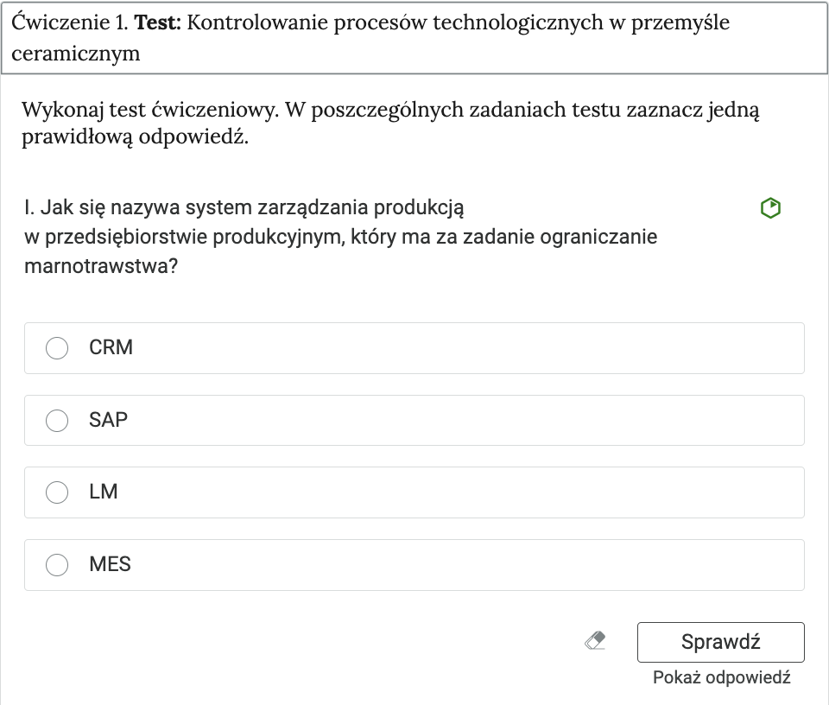This screenshot has height=705, width=829.
Task: Select the LM radio button
Action: pos(57,492)
